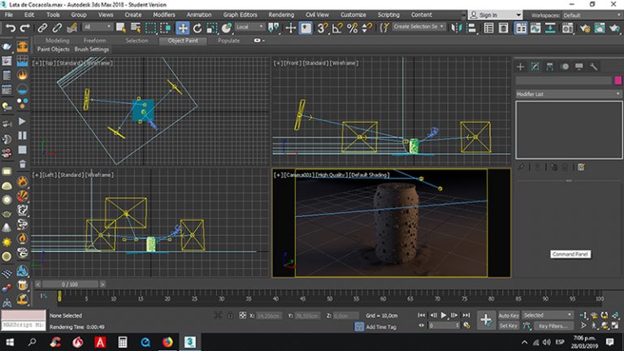Activate the Select and Move tool

(x=183, y=28)
